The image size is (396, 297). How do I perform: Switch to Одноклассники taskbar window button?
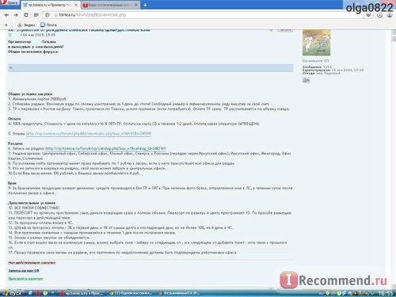(x=131, y=293)
